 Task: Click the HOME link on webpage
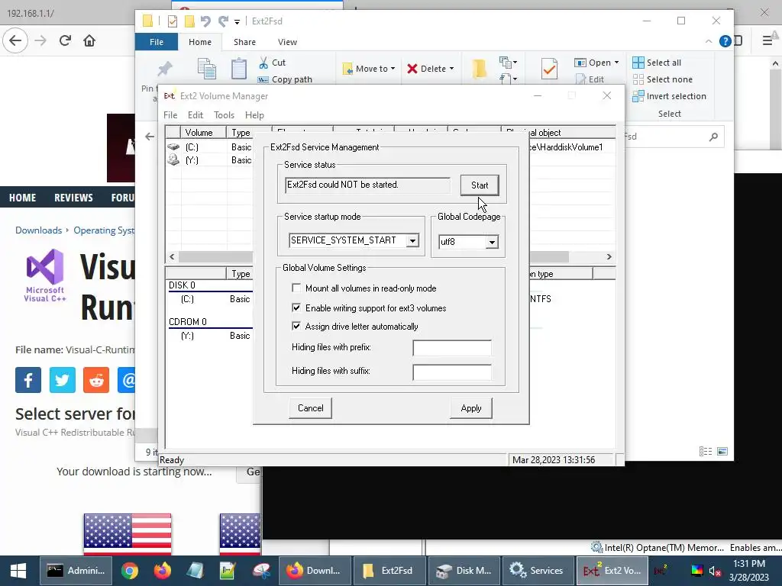(22, 198)
